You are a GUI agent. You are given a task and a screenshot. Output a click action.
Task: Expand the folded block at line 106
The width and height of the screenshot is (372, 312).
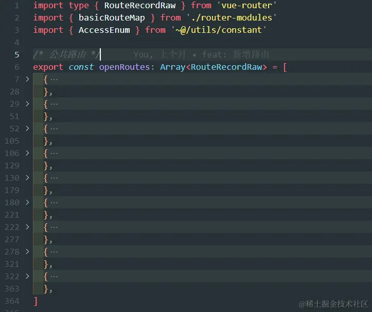[27, 153]
